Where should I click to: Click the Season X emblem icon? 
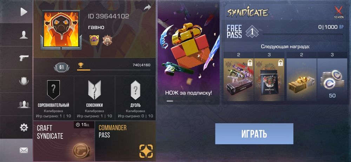(x=339, y=12)
